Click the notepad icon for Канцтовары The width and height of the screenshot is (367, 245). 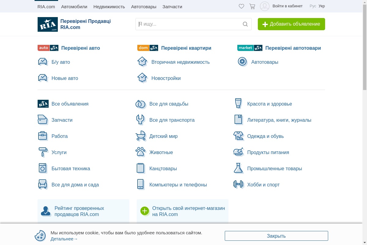pyautogui.click(x=140, y=168)
